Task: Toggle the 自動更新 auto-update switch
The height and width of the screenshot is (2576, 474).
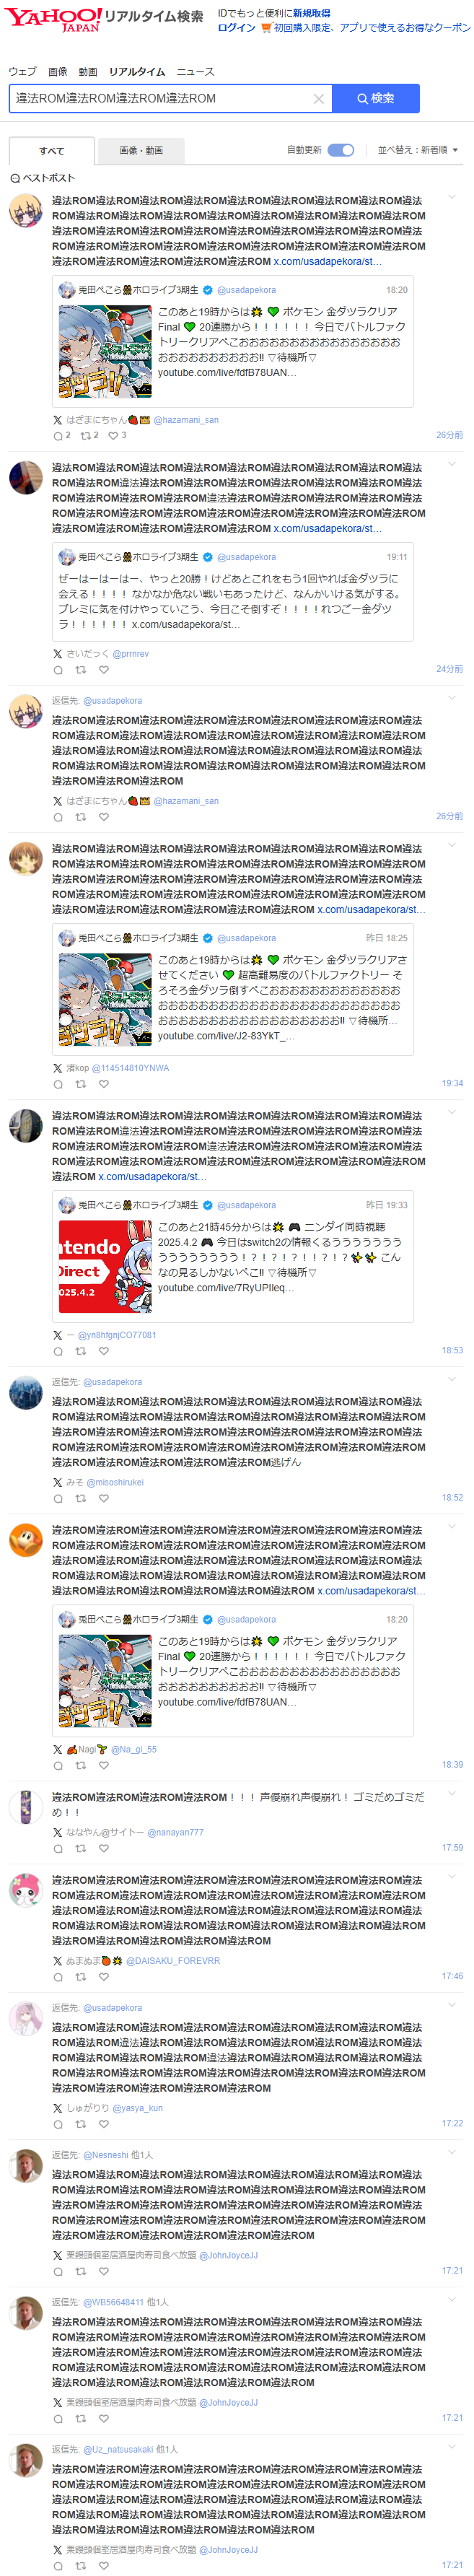Action: click(341, 150)
